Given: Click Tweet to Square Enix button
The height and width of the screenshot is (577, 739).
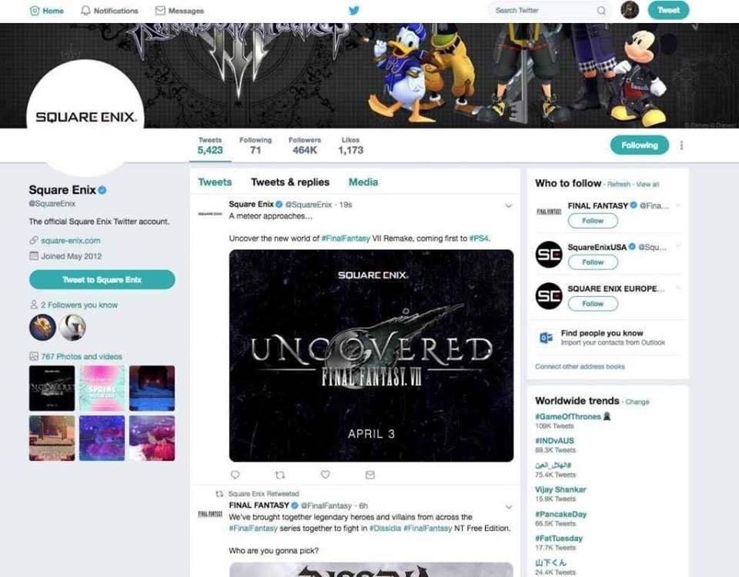Looking at the screenshot, I should point(102,280).
